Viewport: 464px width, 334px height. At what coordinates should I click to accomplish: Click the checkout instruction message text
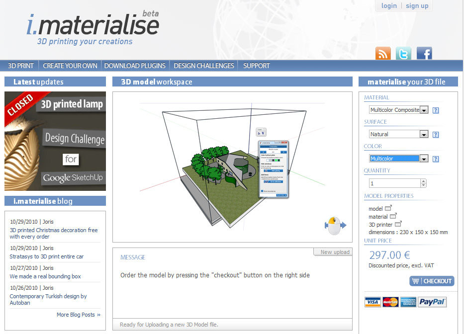tap(215, 275)
